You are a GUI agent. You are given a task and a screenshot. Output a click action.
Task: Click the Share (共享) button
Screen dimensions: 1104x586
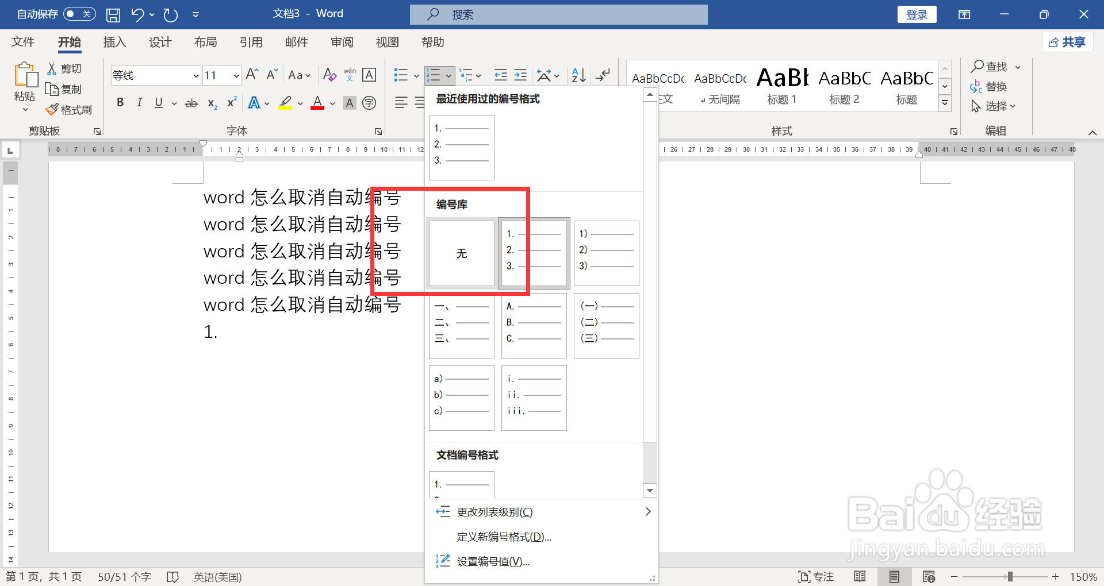[1067, 42]
